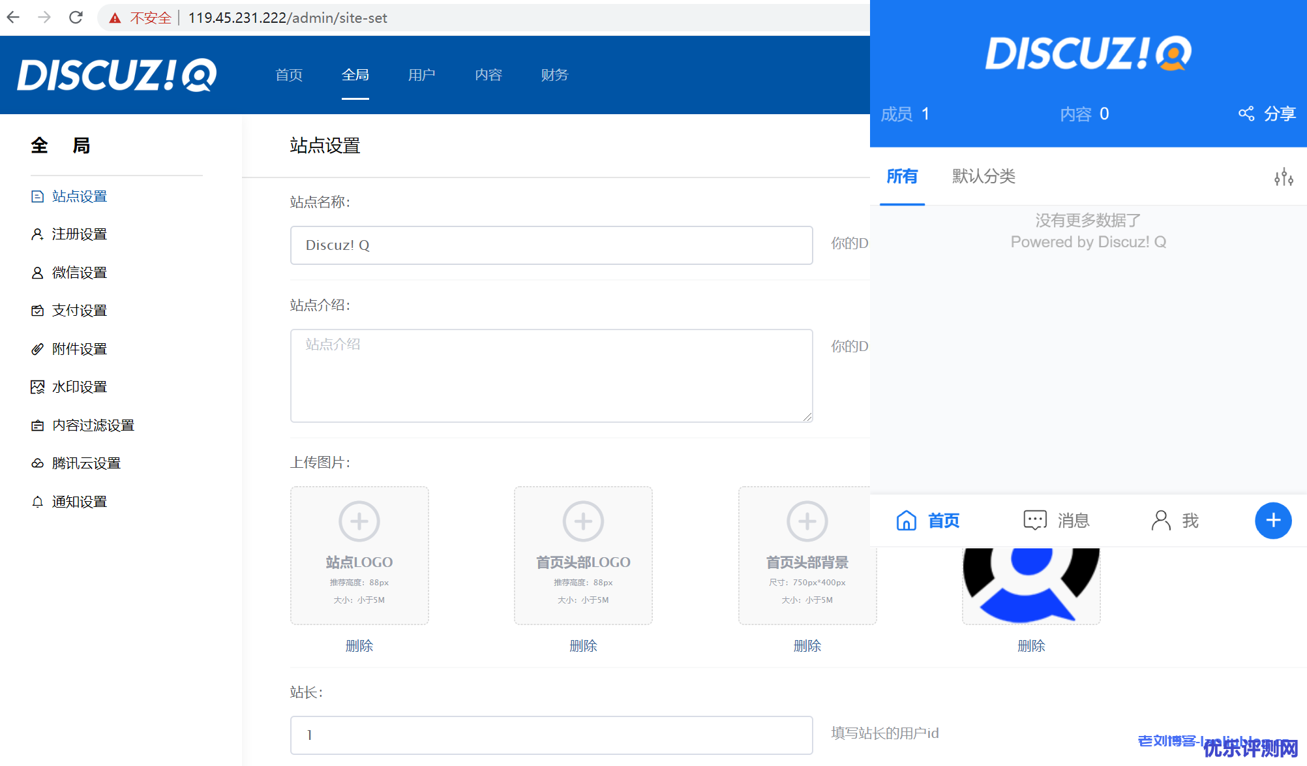Image resolution: width=1307 pixels, height=766 pixels.
Task: Go to 腾讯云设置 in sidebar
Action: 86,463
